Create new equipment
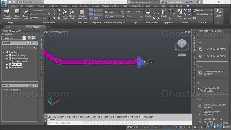 coord(164,13)
